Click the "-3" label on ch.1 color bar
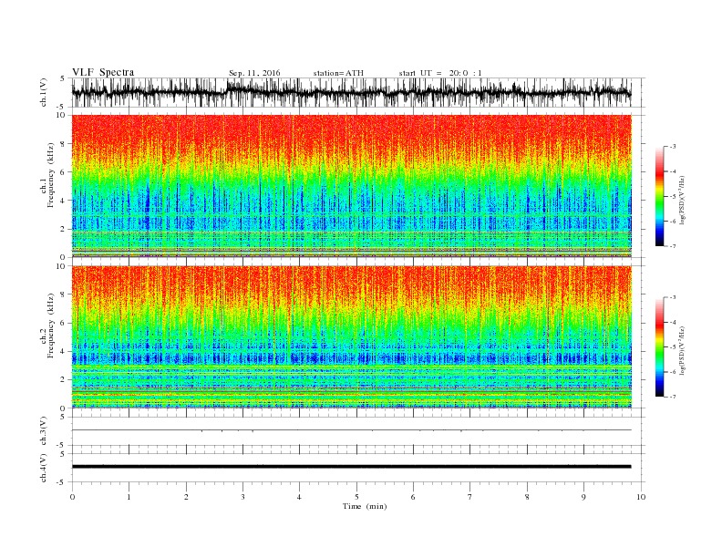 673,147
